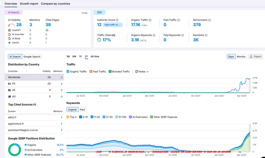265x158 pixels.
Task: Select the Worldwide country row
Action: click(34, 77)
